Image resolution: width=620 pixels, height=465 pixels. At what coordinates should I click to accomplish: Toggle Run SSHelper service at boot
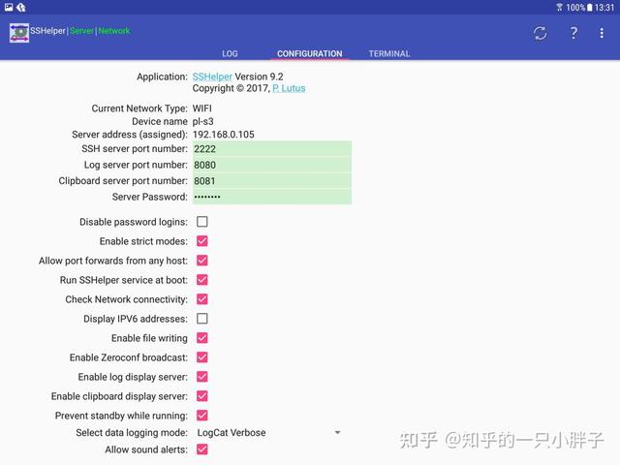(202, 280)
